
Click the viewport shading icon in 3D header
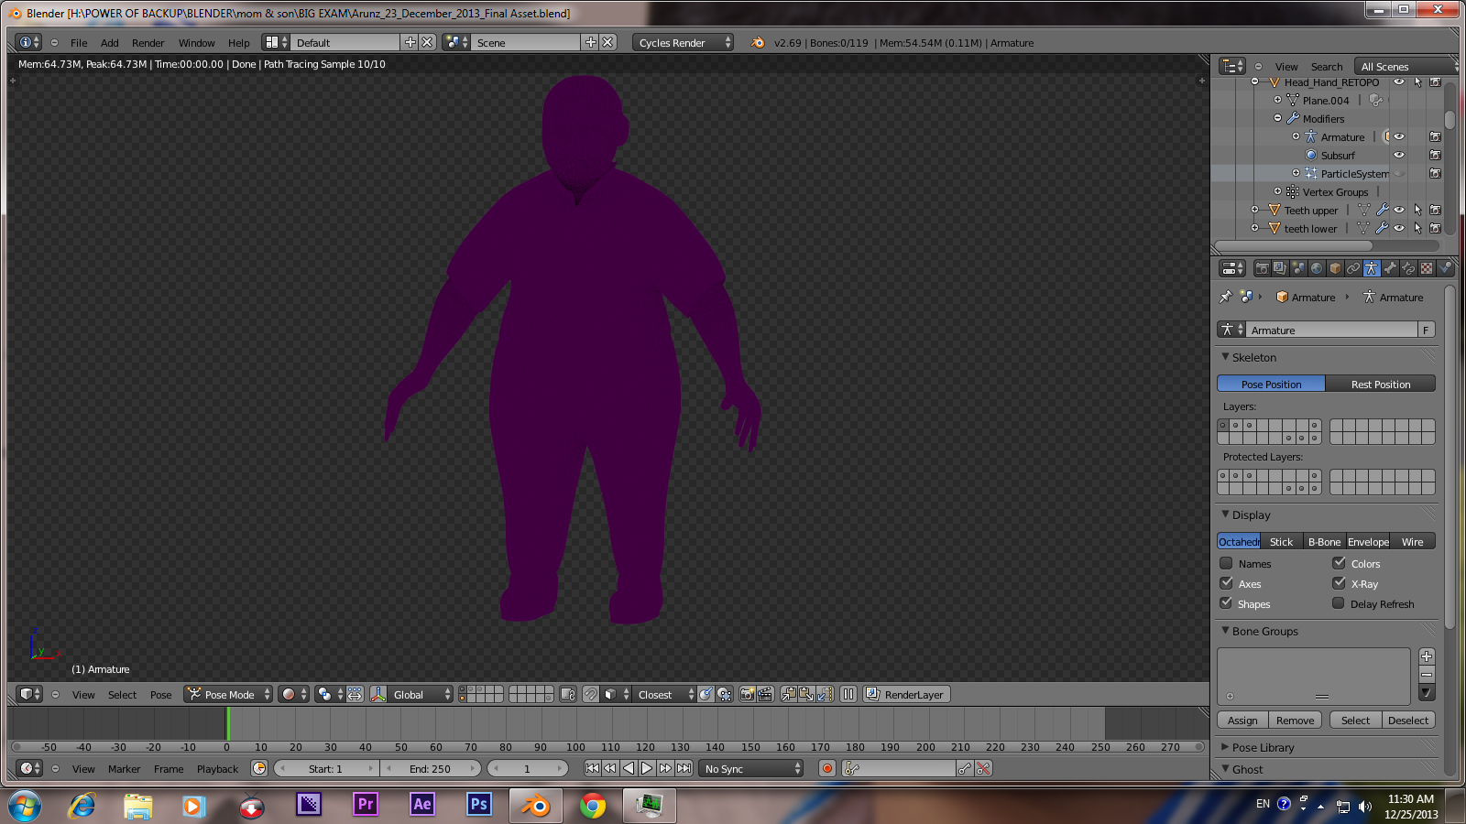point(294,694)
